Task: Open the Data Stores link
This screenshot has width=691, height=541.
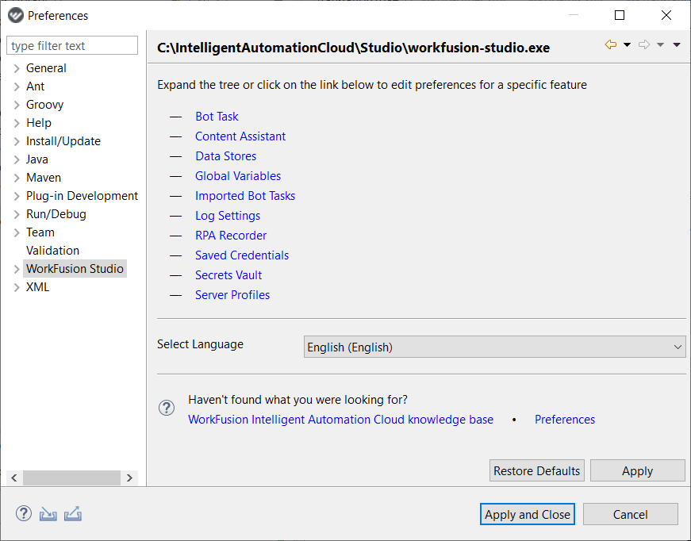Action: [226, 156]
